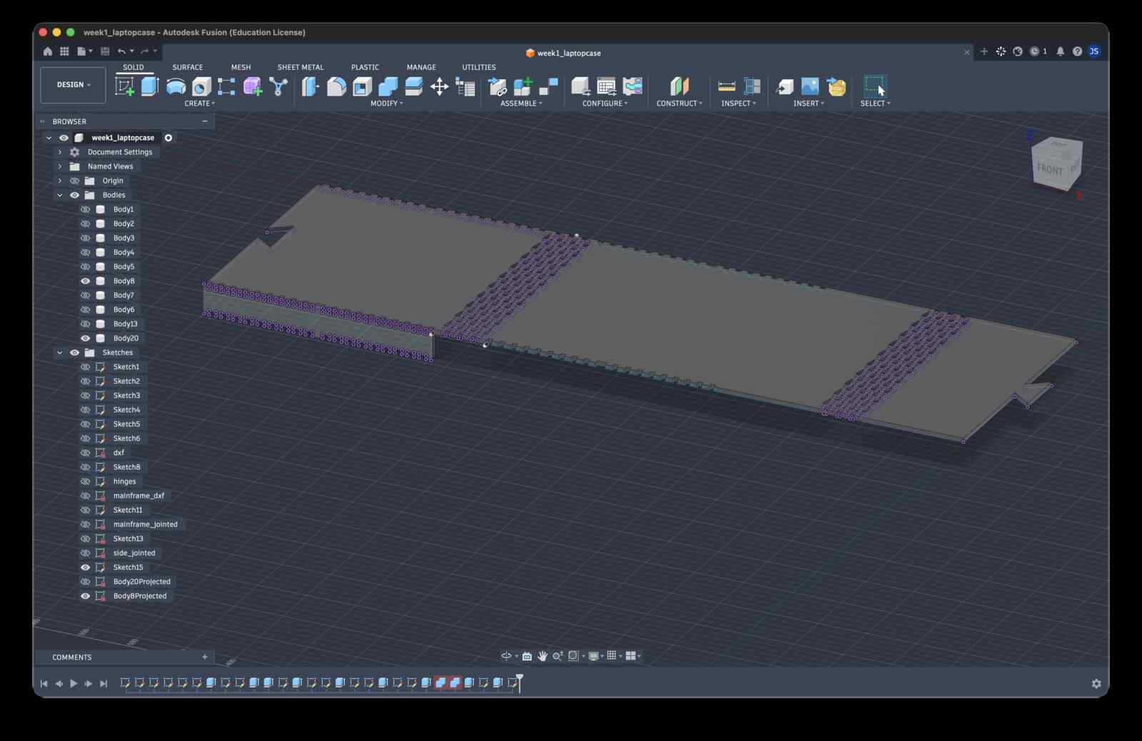This screenshot has width=1142, height=741.
Task: Open the Data Panel grid icon
Action: click(x=64, y=51)
